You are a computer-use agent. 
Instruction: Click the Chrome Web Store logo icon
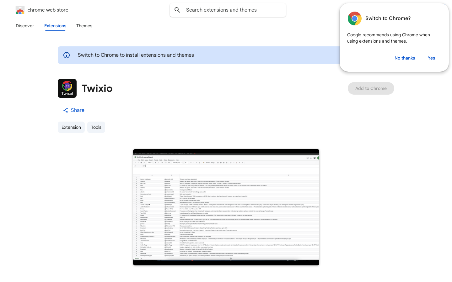click(20, 10)
